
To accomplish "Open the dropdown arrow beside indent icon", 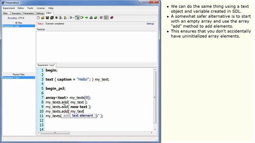I will pos(74,18).
